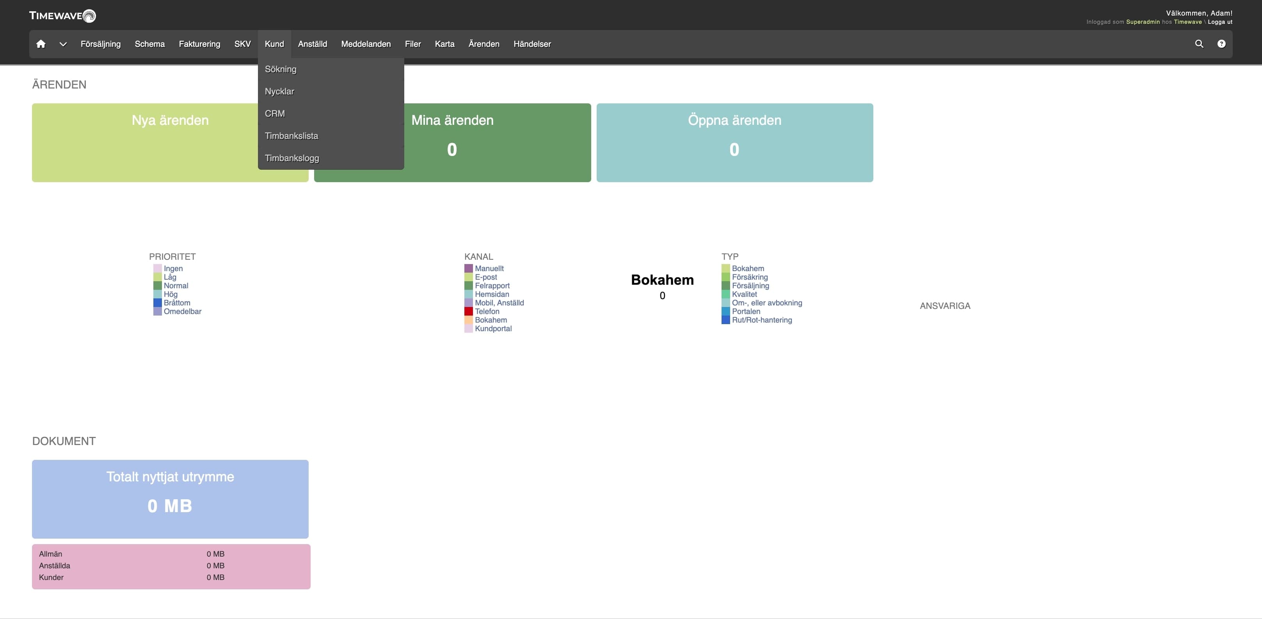Click the Ingen priority color swatch
Screen dimensions: 1262x619
(x=157, y=268)
